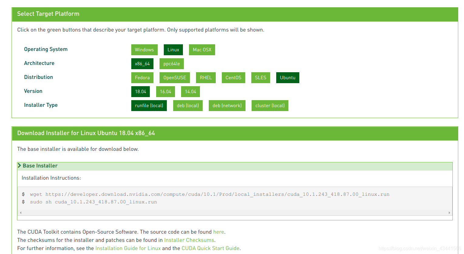Click the 'Base Installer' title text
Viewport: 464px width, 254px height.
point(40,166)
